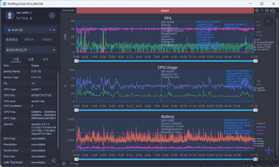Screen dimensions: 279x167
Task: Toggle the Current legend entry
Action: pos(259,146)
